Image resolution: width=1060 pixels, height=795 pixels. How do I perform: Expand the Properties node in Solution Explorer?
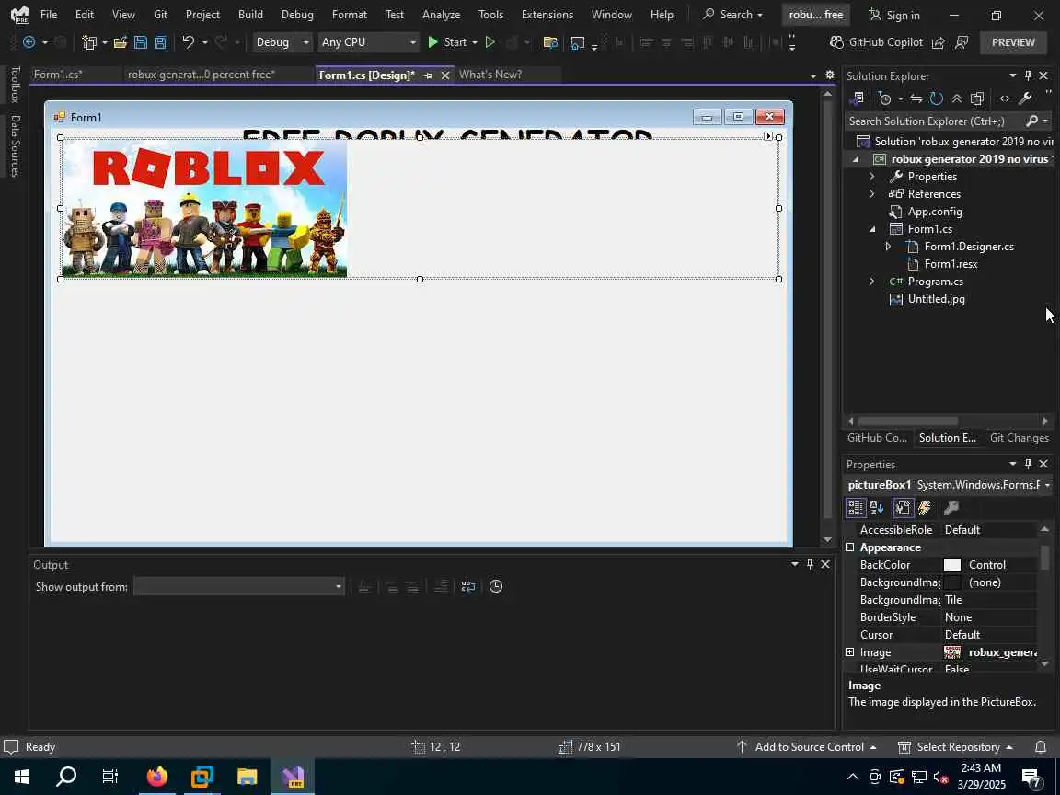click(871, 177)
